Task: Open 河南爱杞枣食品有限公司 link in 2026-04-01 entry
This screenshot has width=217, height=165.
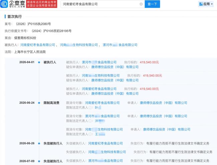Action: click(99, 89)
